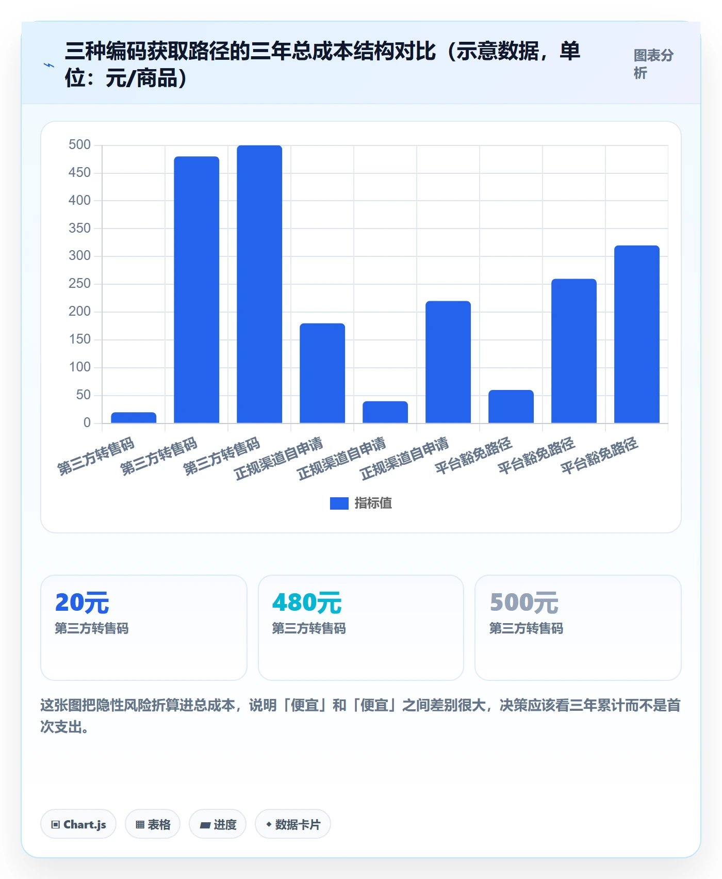Screen dimensions: 722x879
Task: Click the chart title about 三年总成本结构对比
Action: 323,64
